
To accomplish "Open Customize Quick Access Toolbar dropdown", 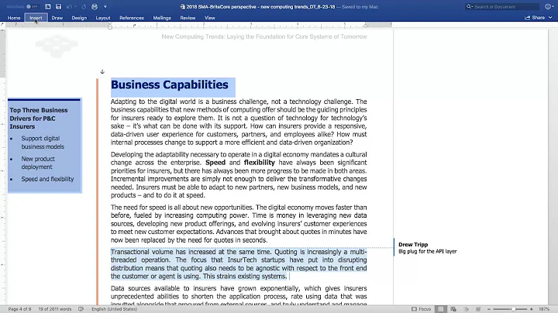I will coord(105,7).
